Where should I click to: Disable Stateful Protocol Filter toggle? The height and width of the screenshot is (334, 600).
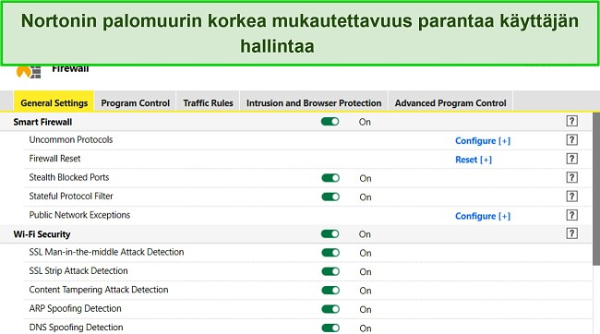330,197
